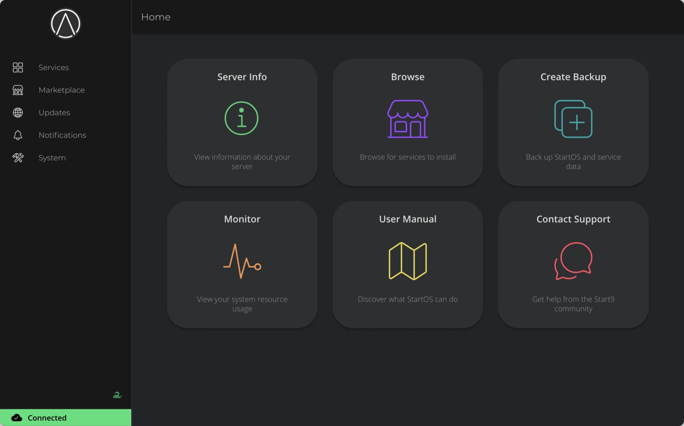Select the purple Browse storefront icon
684x426 pixels.
click(407, 119)
